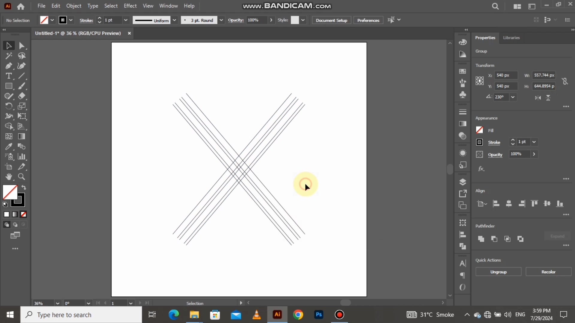Open the 3 pt. Round brush dropdown

click(x=221, y=20)
